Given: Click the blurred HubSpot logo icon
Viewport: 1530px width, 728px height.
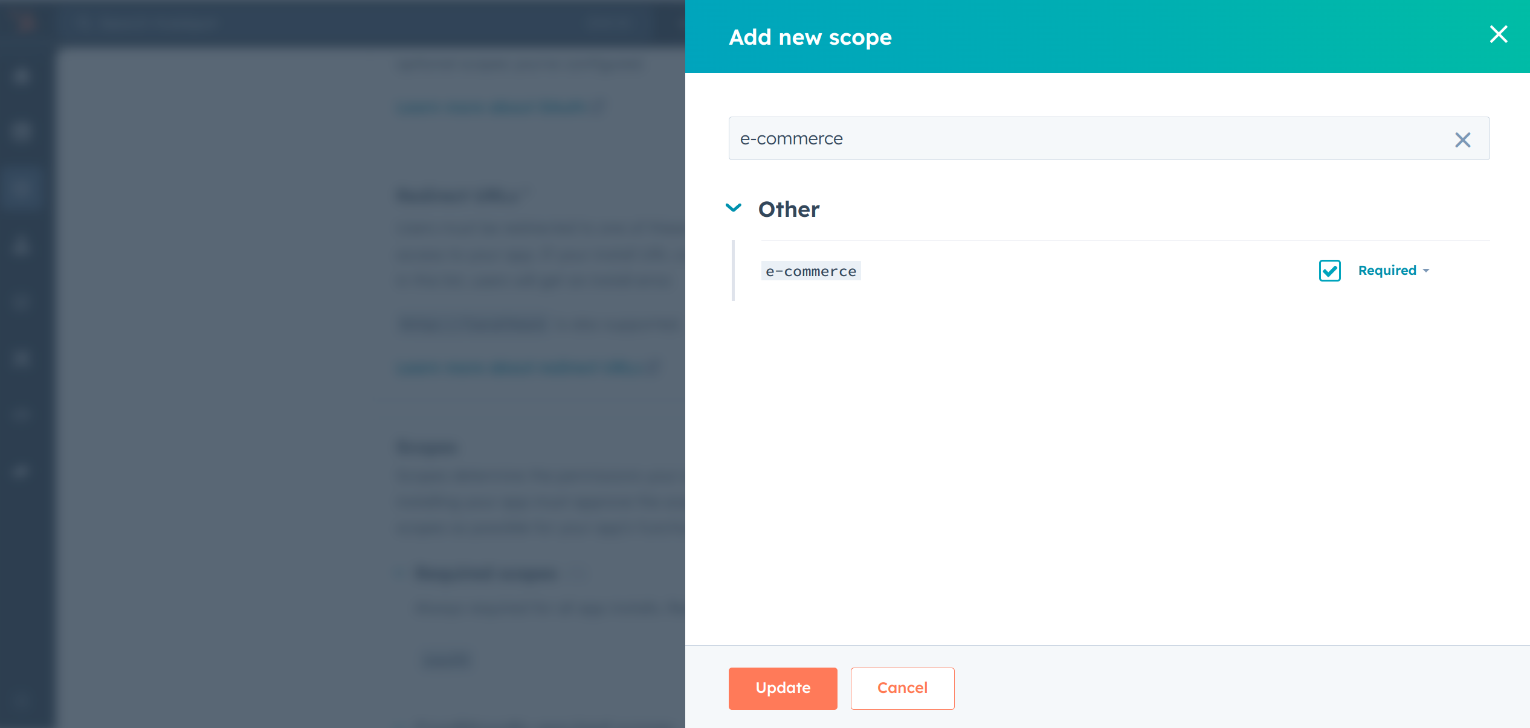Looking at the screenshot, I should tap(25, 23).
